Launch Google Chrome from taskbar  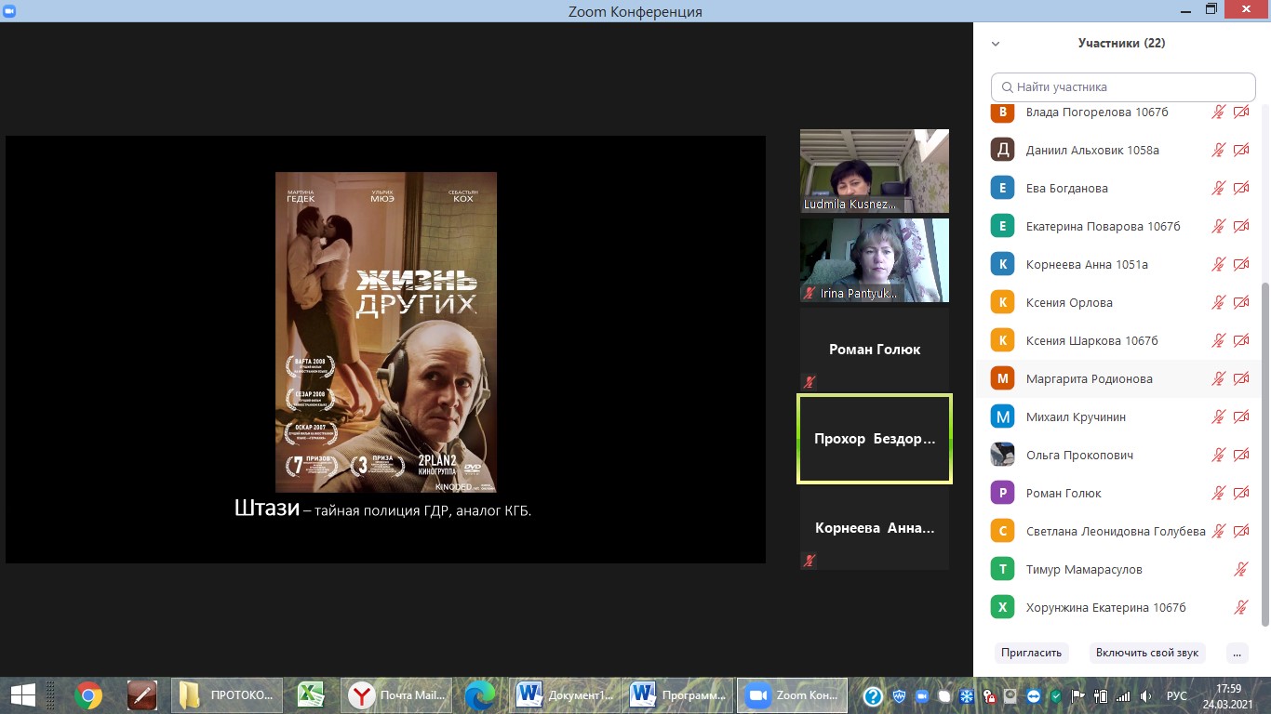(x=88, y=694)
